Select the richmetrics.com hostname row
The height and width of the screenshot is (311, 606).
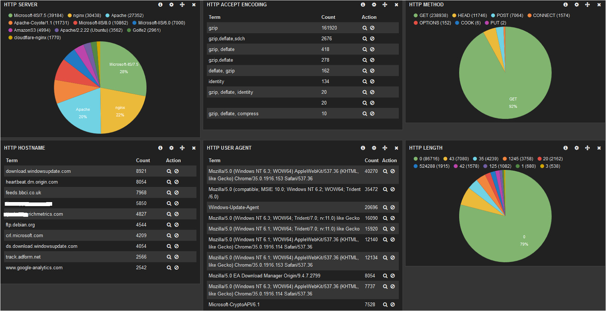100,214
